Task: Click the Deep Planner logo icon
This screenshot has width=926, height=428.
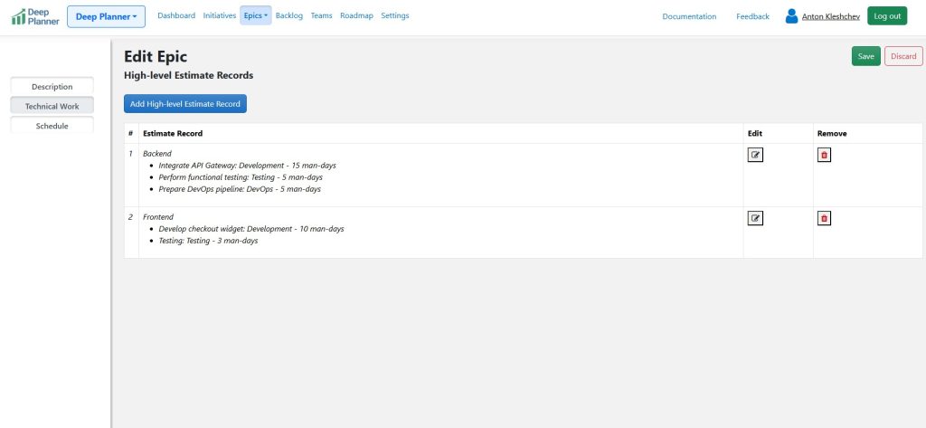Action: 18,16
